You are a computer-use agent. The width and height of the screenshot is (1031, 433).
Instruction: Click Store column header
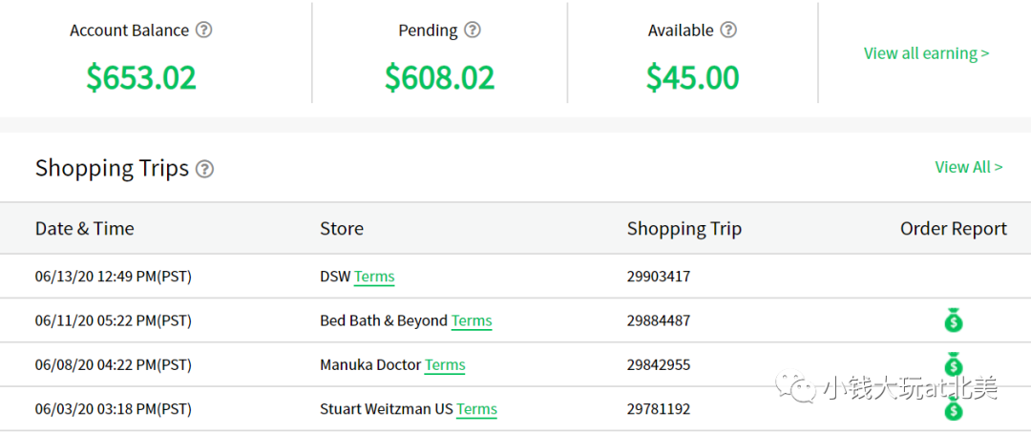(x=341, y=228)
